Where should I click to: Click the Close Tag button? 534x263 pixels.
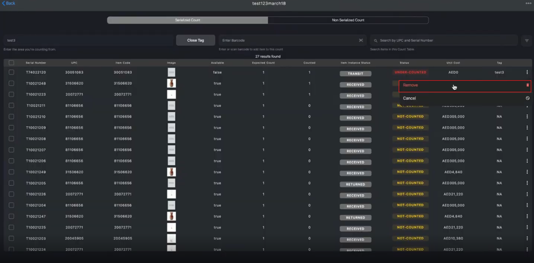(x=196, y=40)
